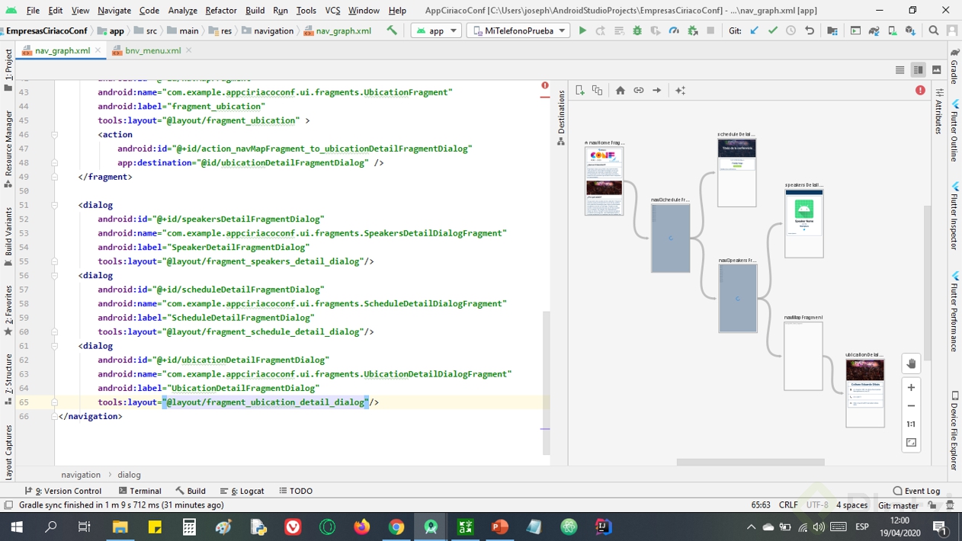This screenshot has height=541, width=962.
Task: Open MiTelefonoPrueba device selector dropdown
Action: coord(518,31)
